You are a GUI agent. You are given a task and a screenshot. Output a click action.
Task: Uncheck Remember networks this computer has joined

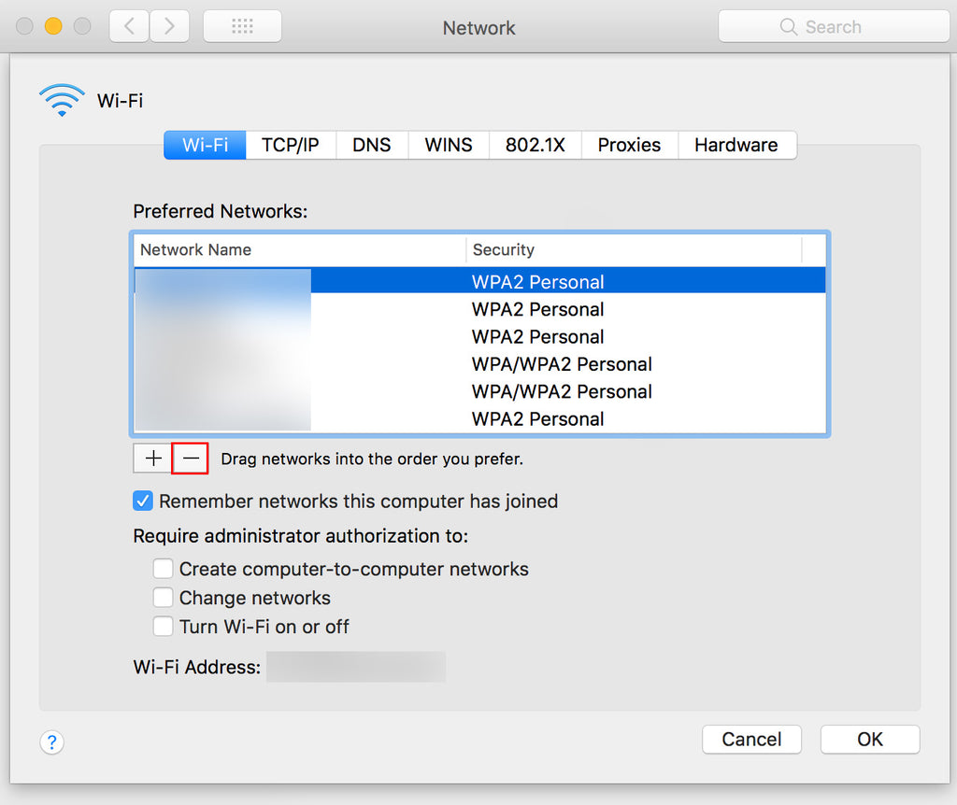click(143, 501)
